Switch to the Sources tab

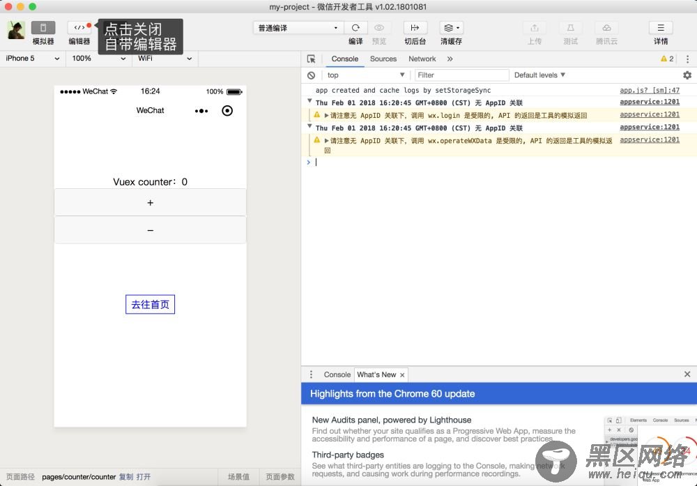(383, 59)
